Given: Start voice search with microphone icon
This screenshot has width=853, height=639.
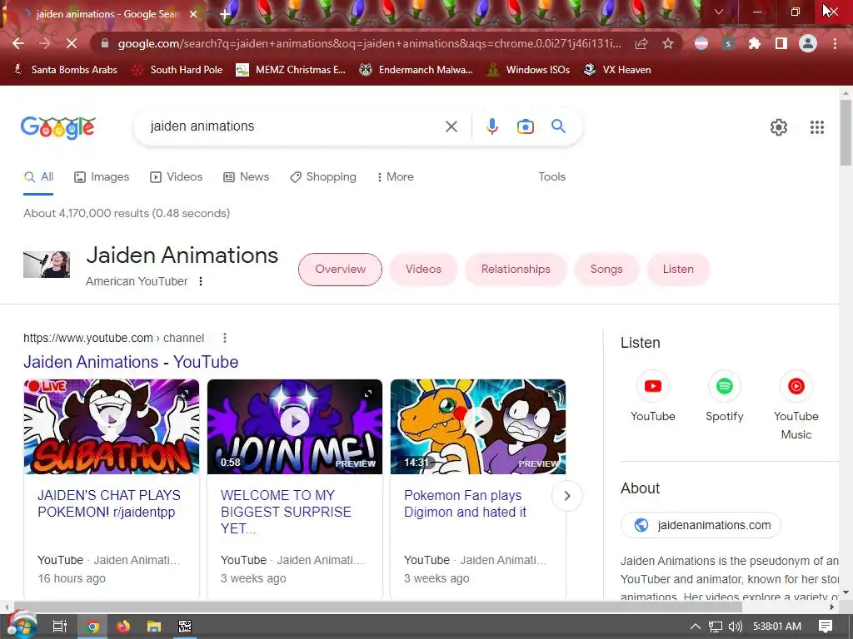Looking at the screenshot, I should click(491, 126).
